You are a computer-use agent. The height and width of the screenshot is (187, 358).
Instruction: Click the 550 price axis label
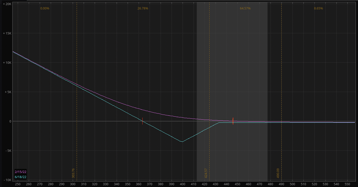[347, 184]
